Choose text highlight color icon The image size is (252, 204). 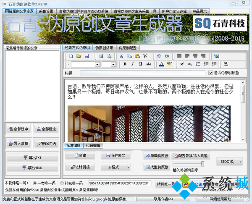(170, 64)
